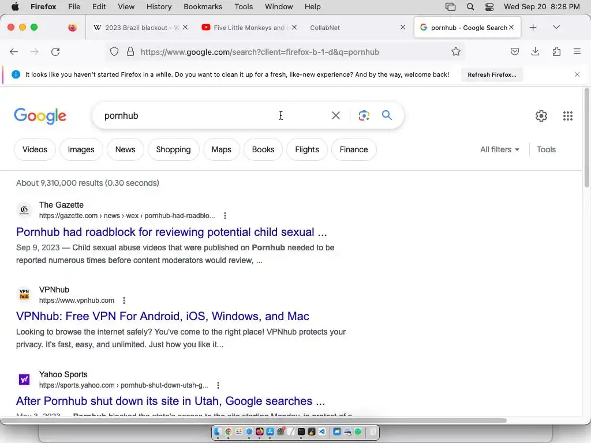The image size is (591, 443).
Task: Click the vertical page scrollbar
Action: pos(586,138)
